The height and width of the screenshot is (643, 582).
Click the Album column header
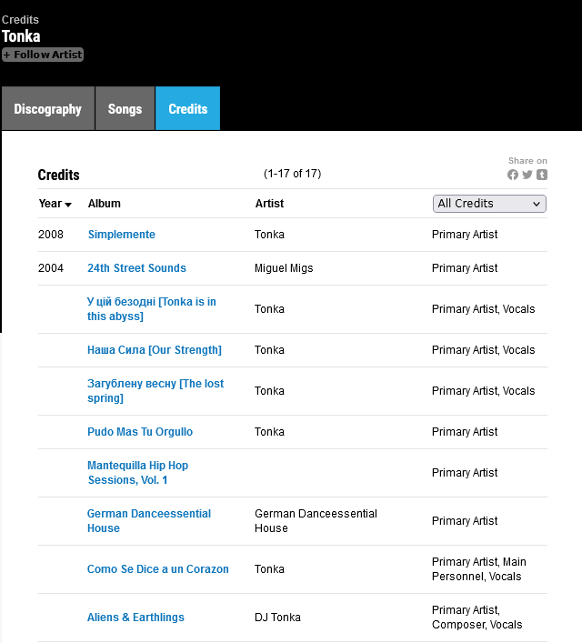[x=105, y=204]
